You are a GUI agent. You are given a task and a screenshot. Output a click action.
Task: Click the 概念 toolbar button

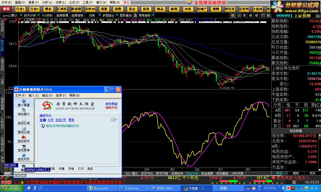[48, 9]
